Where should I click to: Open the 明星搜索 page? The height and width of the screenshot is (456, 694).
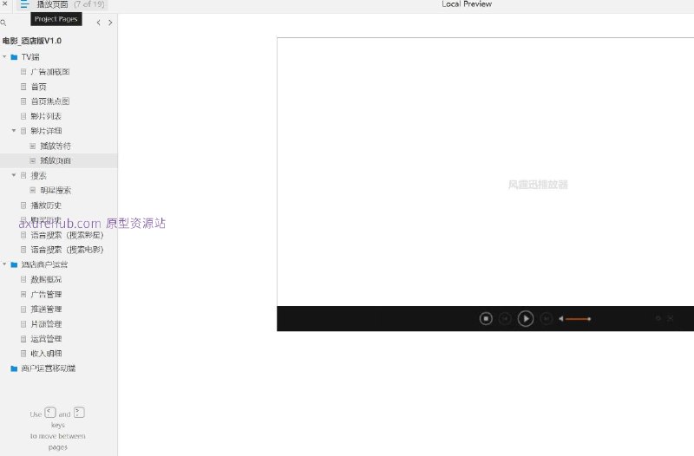56,191
